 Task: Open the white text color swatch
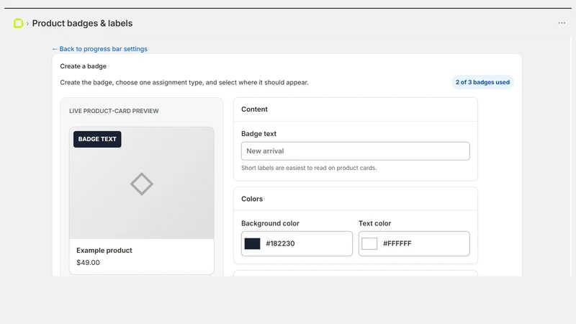click(x=369, y=243)
